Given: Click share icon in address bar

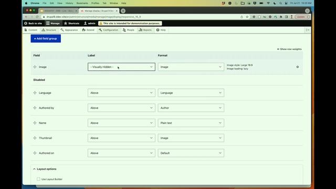Looking at the screenshot, I should tap(241, 17).
